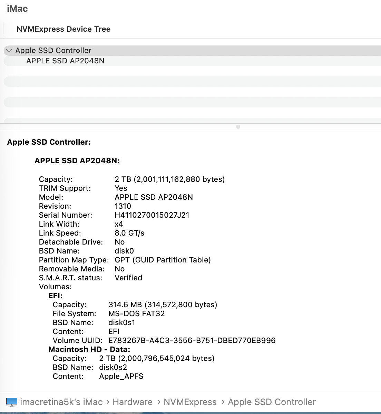The image size is (381, 414).
Task: Click the Revision value 1310
Action: (x=123, y=206)
